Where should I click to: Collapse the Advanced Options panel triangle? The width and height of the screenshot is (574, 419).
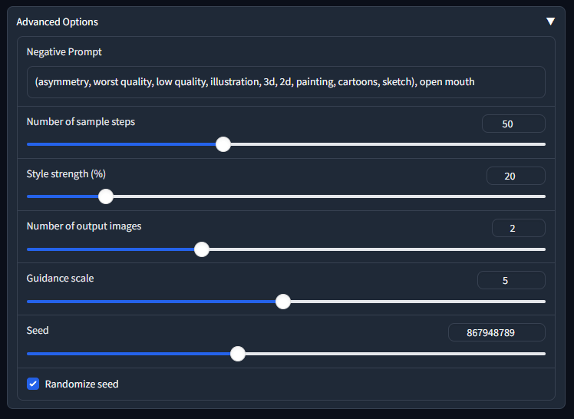tap(550, 21)
